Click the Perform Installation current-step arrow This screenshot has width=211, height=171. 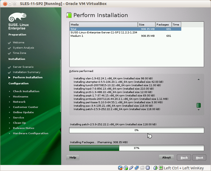coord(9,77)
